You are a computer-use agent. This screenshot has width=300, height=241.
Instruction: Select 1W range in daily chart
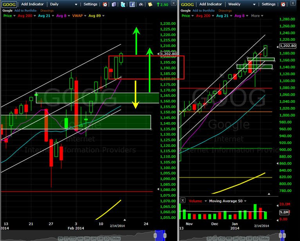pyautogui.click(x=100, y=239)
